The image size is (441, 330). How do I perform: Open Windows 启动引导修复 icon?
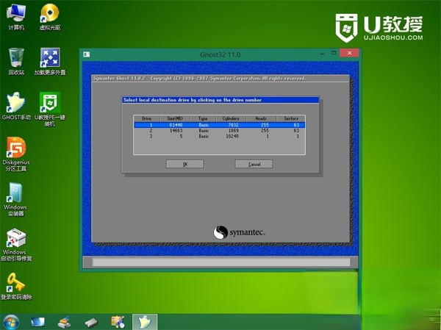[16, 245]
